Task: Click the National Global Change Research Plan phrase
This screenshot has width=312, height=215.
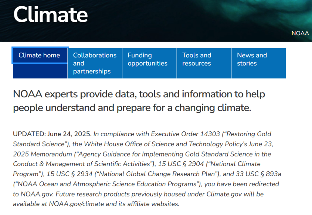Action: [x=157, y=174]
